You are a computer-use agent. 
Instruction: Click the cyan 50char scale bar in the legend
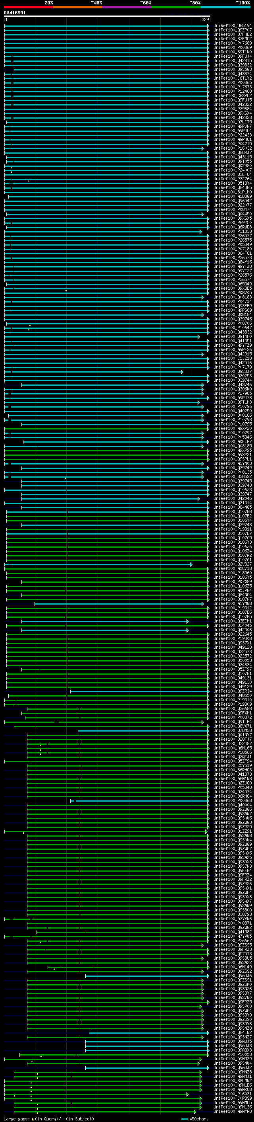click(185, 1118)
